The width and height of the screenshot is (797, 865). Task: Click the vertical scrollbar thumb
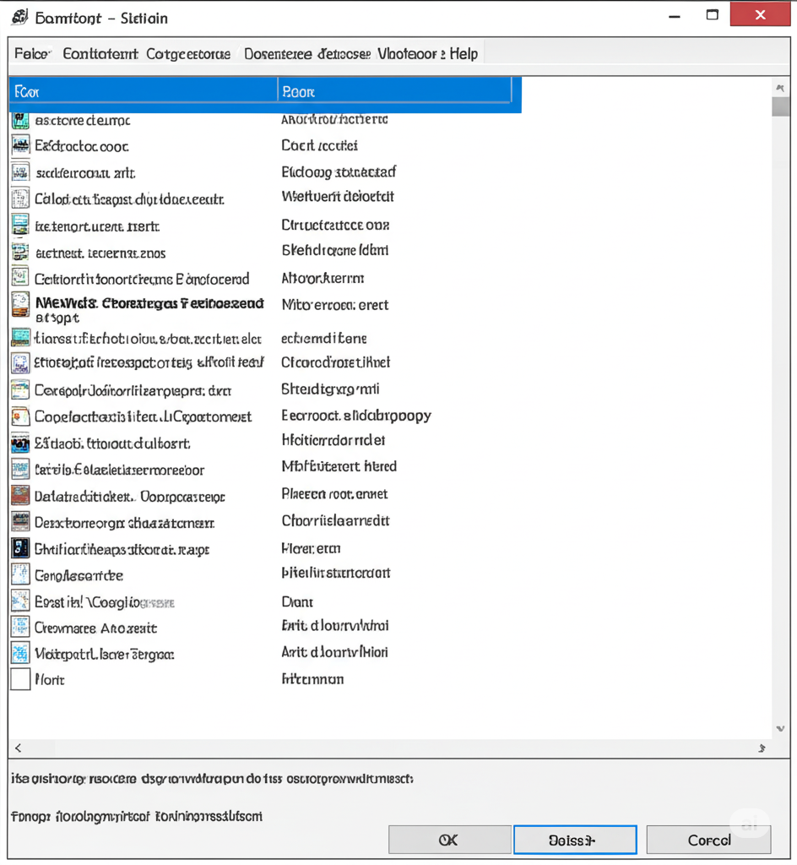click(x=780, y=106)
